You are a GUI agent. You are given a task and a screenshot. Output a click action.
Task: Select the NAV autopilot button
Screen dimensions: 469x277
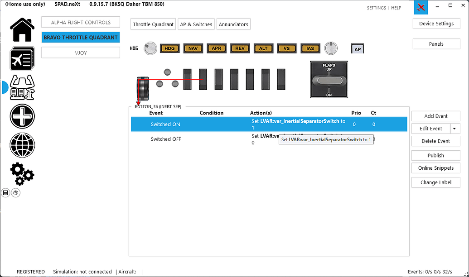[193, 48]
